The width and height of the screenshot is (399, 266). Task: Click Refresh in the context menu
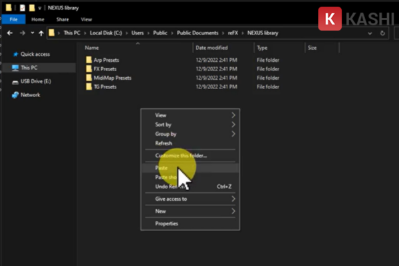[x=164, y=143]
